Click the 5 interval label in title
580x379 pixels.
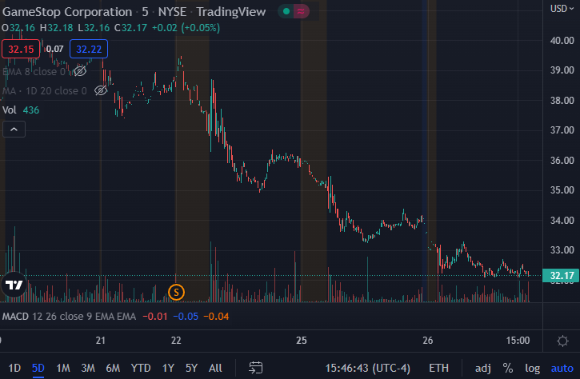click(x=145, y=12)
